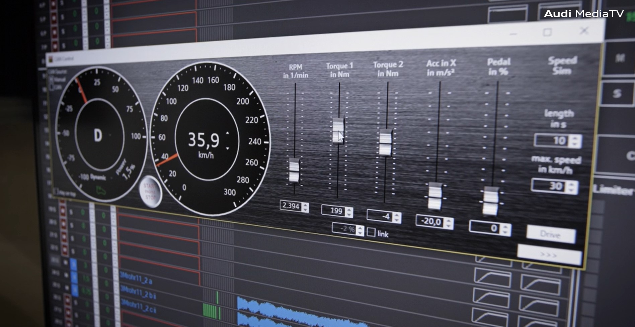Screen dimensions: 635x327
Task: Click the green engine icon in the power gauge
Action: 101,191
